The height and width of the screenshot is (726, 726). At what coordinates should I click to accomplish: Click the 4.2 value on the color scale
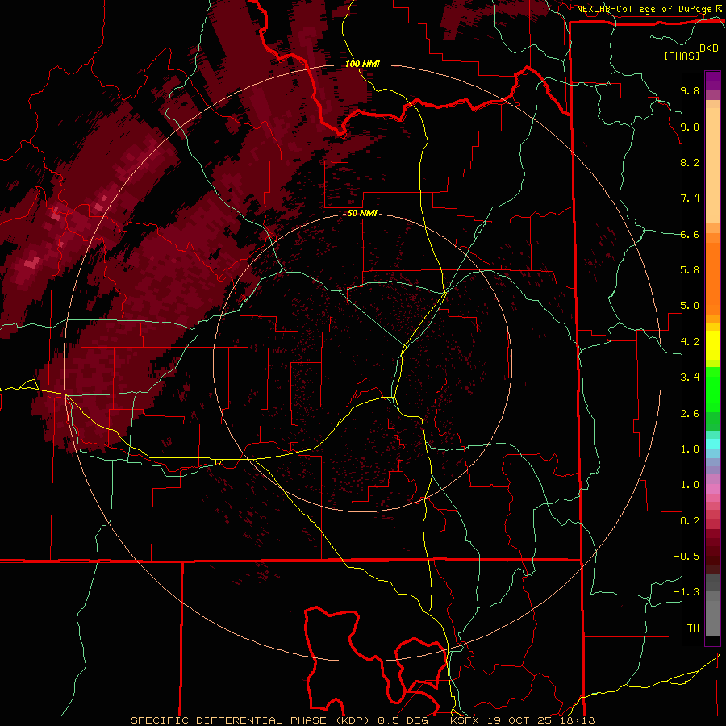tap(690, 342)
